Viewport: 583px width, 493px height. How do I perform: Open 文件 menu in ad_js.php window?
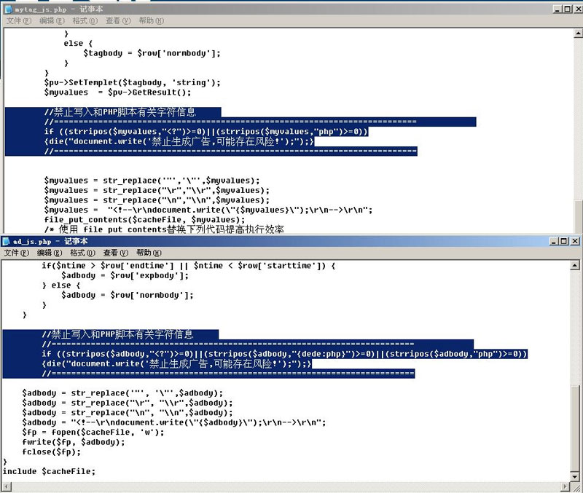(x=16, y=253)
